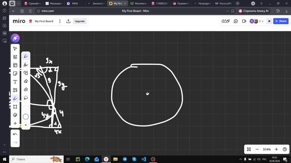This screenshot has width=291, height=163.
Task: Choose the thin white pen color preset
Action: pyautogui.click(x=26, y=108)
